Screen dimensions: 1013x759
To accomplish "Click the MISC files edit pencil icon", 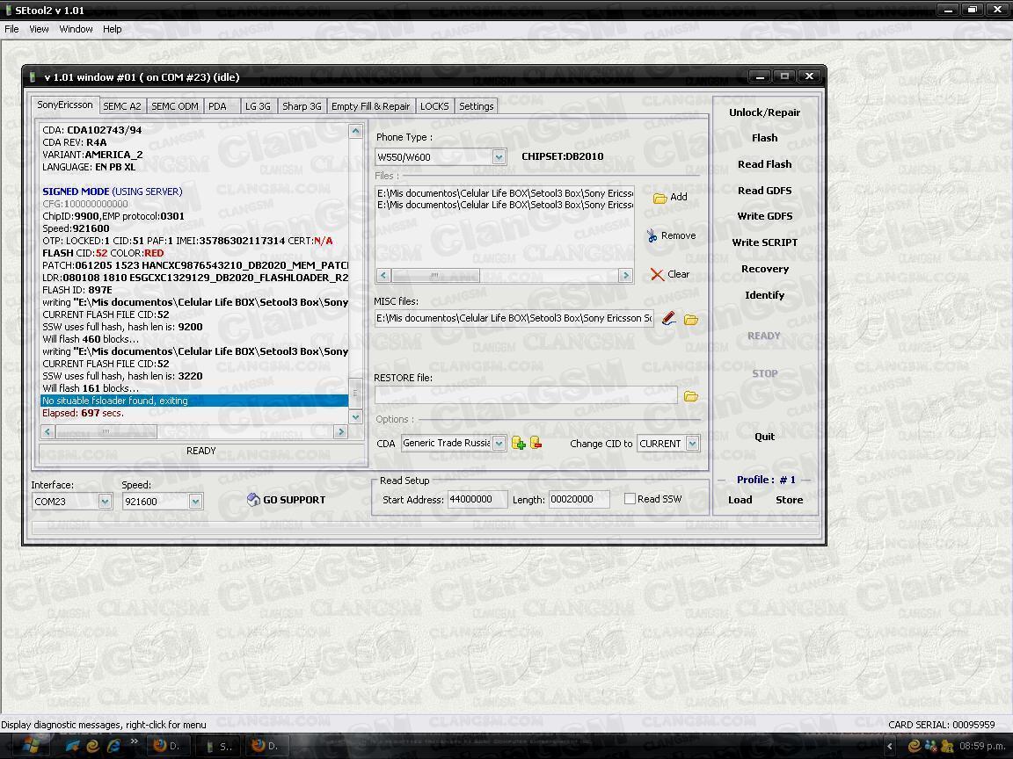I will [669, 318].
